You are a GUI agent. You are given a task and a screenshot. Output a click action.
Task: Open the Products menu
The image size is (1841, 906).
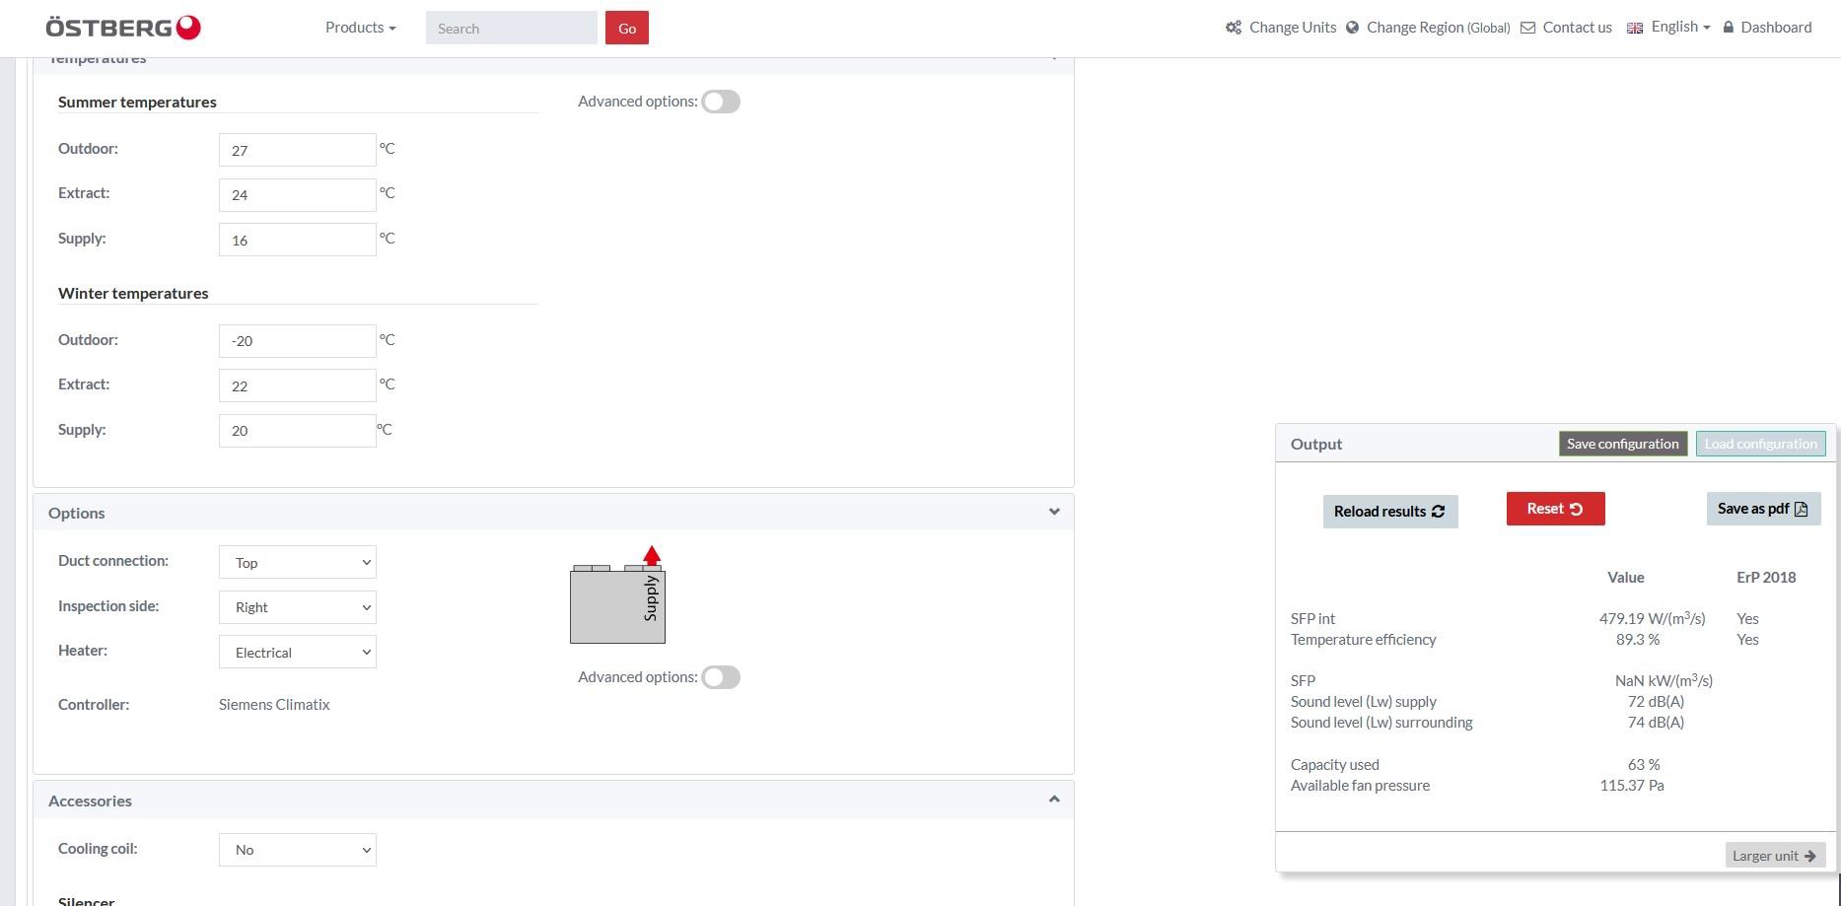[359, 27]
